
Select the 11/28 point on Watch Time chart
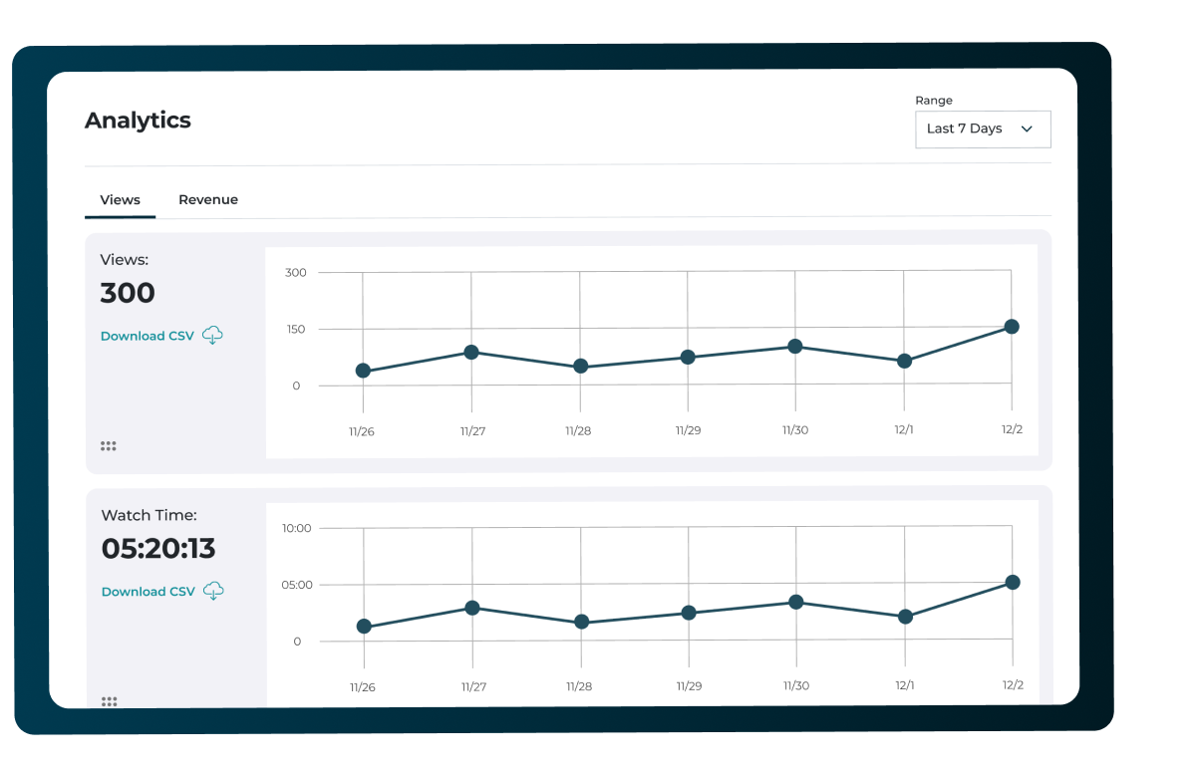click(x=581, y=623)
